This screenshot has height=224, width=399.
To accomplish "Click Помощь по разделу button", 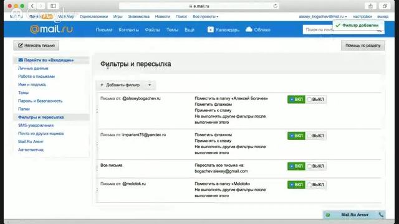I will click(x=363, y=45).
